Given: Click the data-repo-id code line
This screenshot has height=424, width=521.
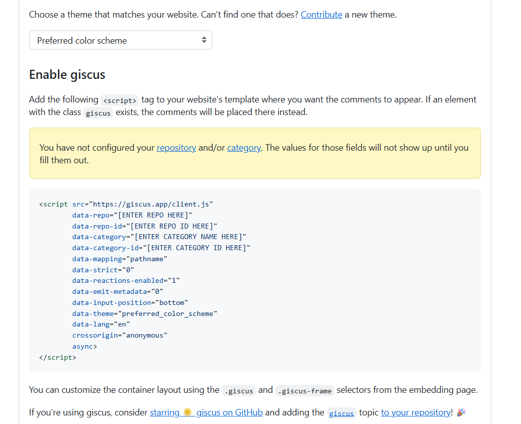Looking at the screenshot, I should click(x=144, y=226).
